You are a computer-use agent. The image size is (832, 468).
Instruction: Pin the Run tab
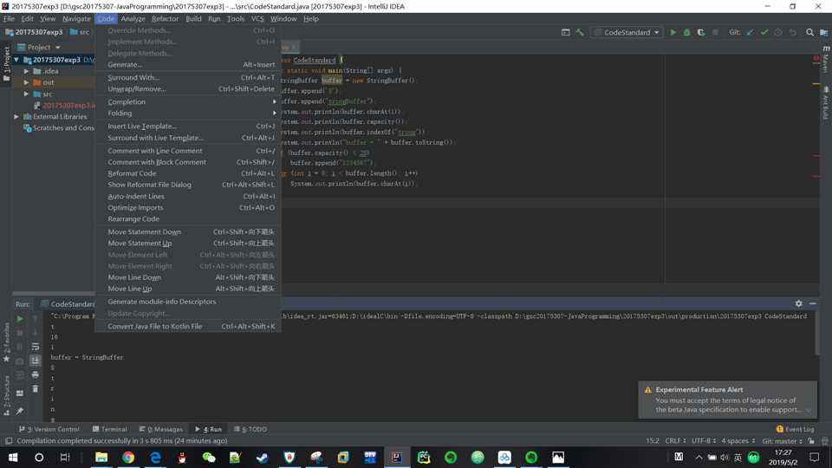20,411
